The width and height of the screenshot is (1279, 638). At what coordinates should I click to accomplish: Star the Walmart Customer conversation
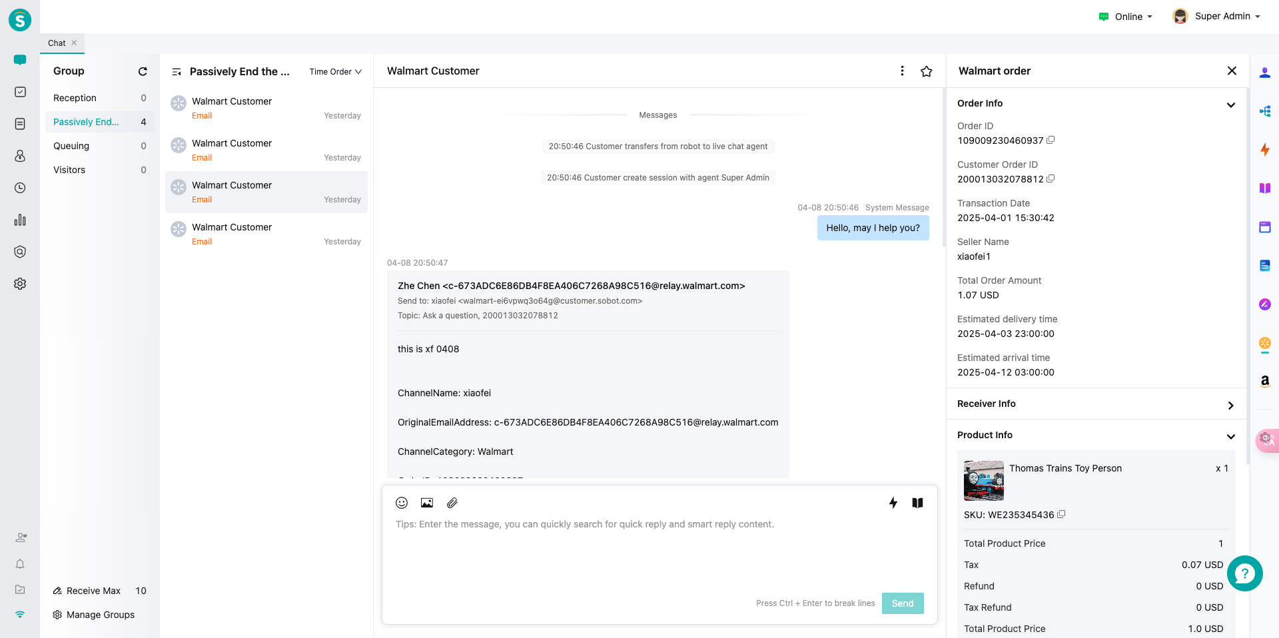[x=926, y=71]
